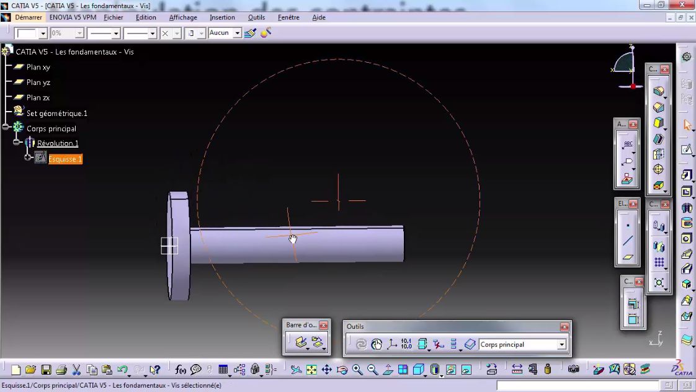Select the Rotate view tool

(342, 369)
